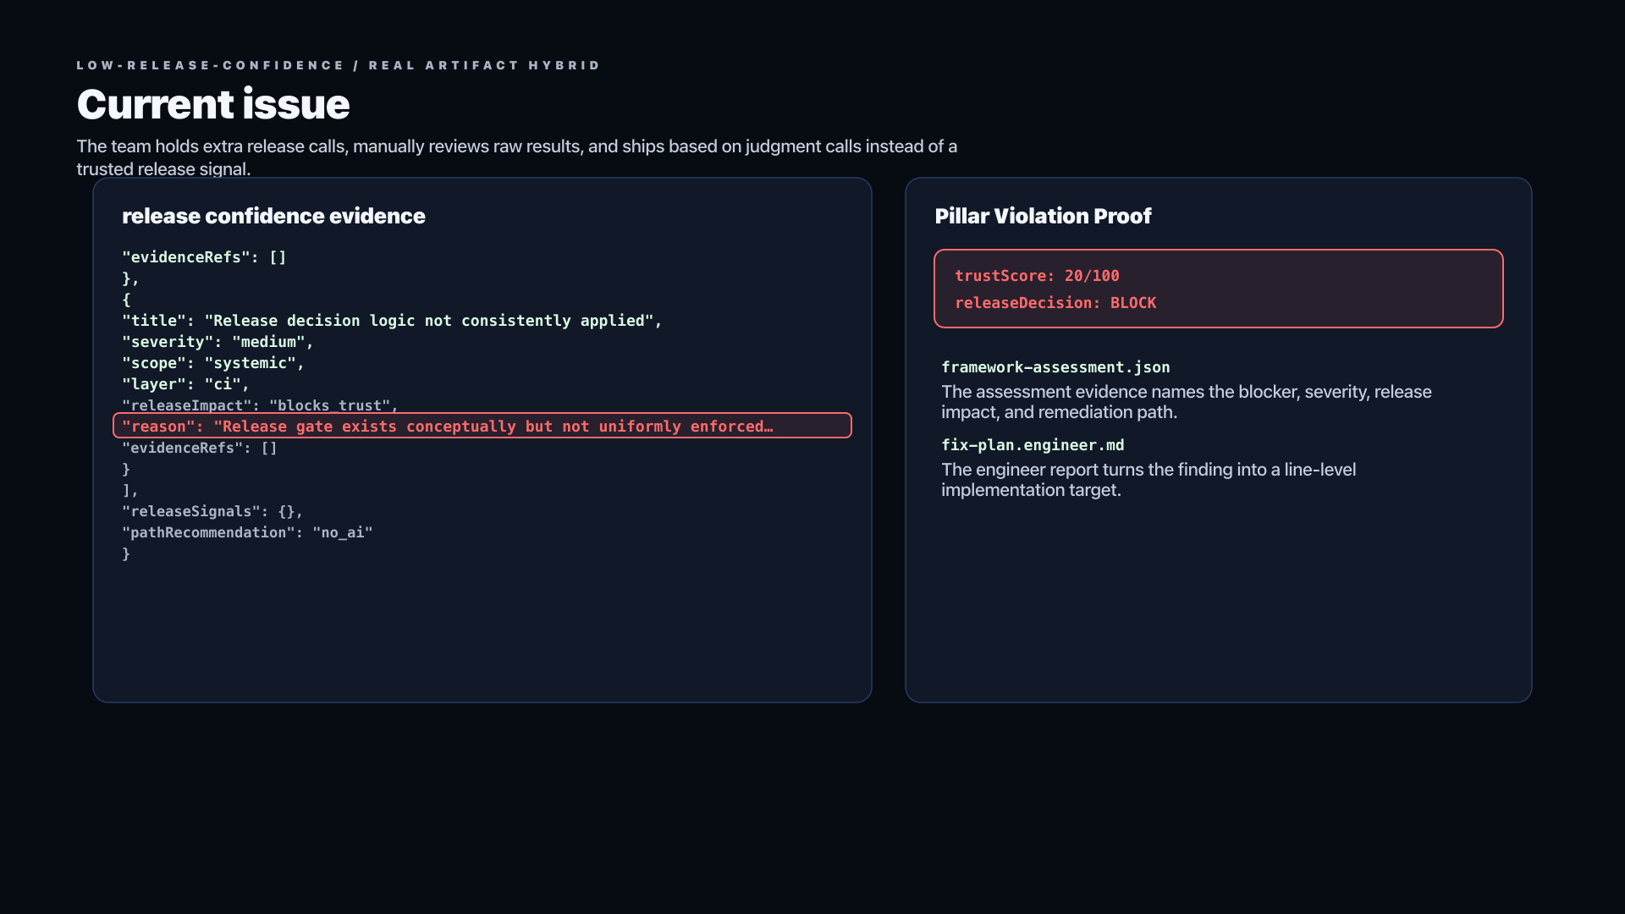Open framework-assessment.json file label

1055,367
